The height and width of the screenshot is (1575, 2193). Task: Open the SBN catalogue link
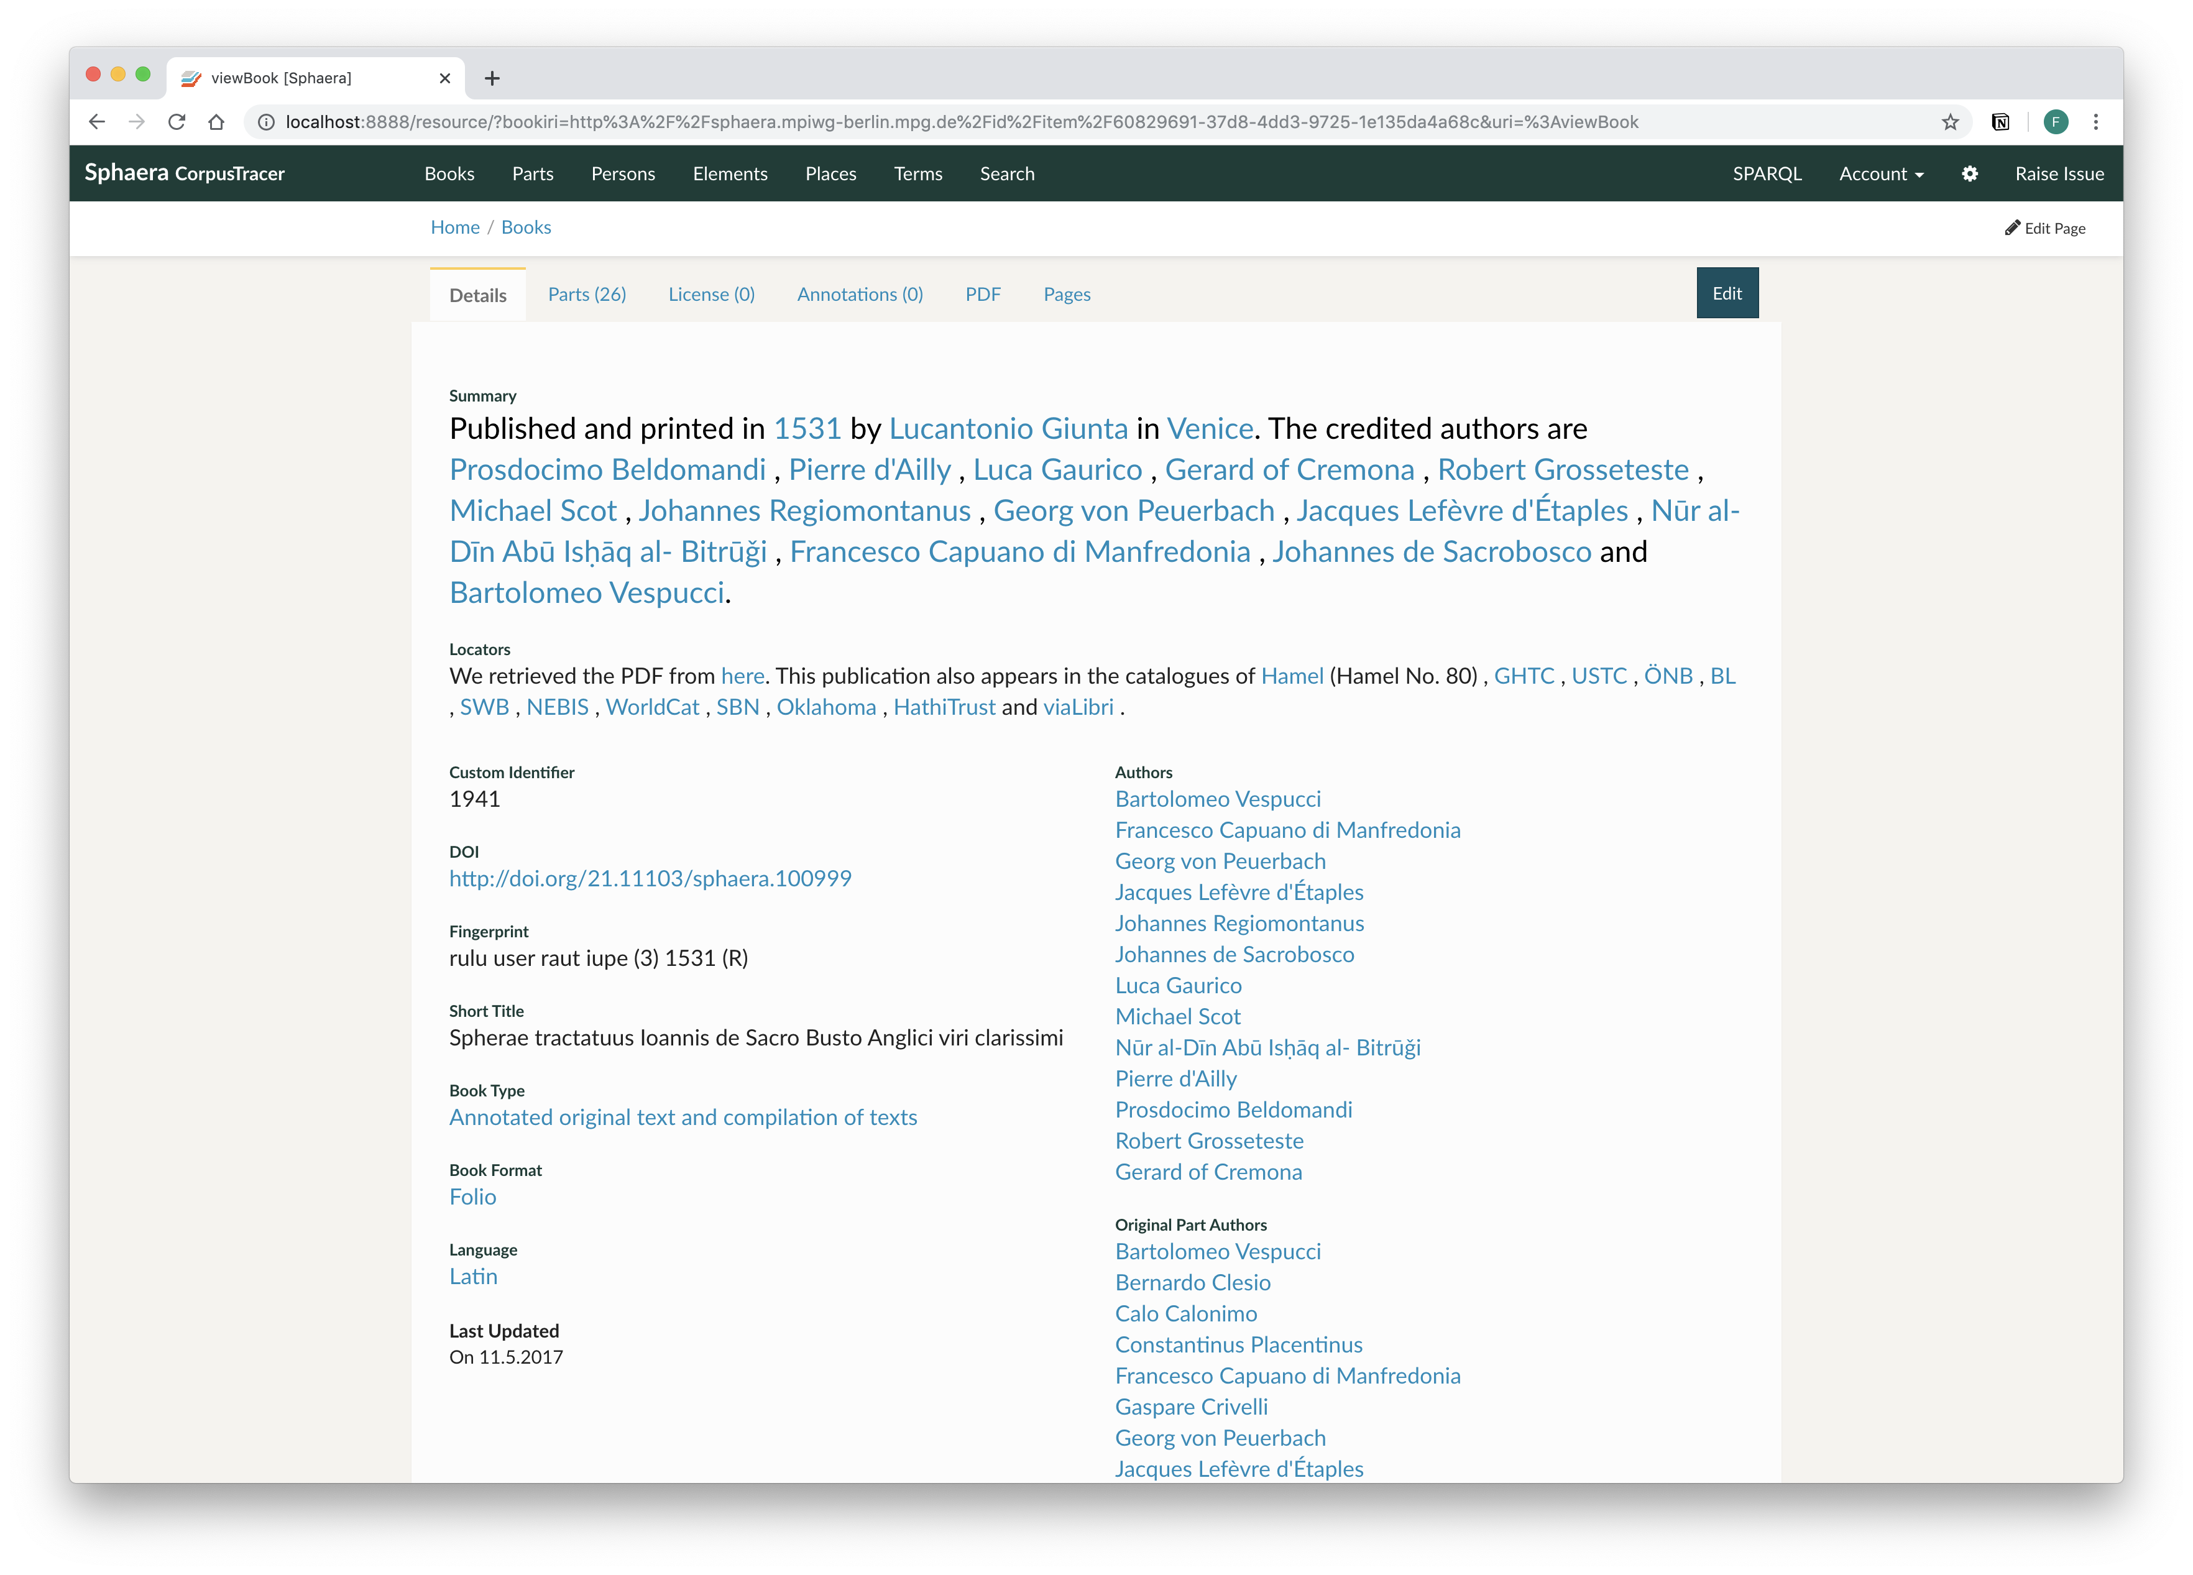click(738, 707)
